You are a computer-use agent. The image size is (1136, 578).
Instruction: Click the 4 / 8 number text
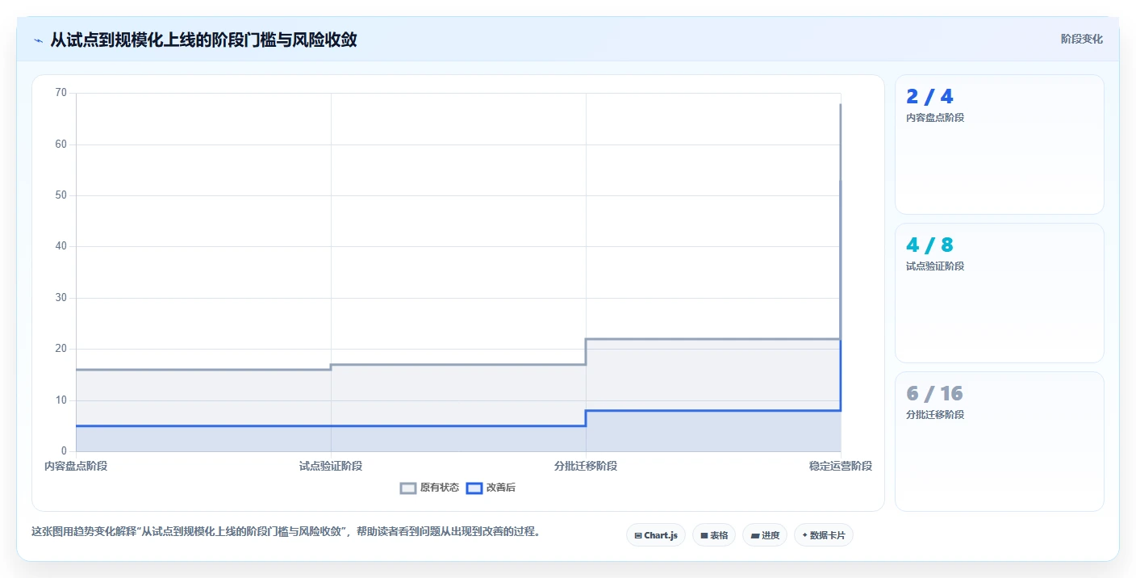click(929, 245)
